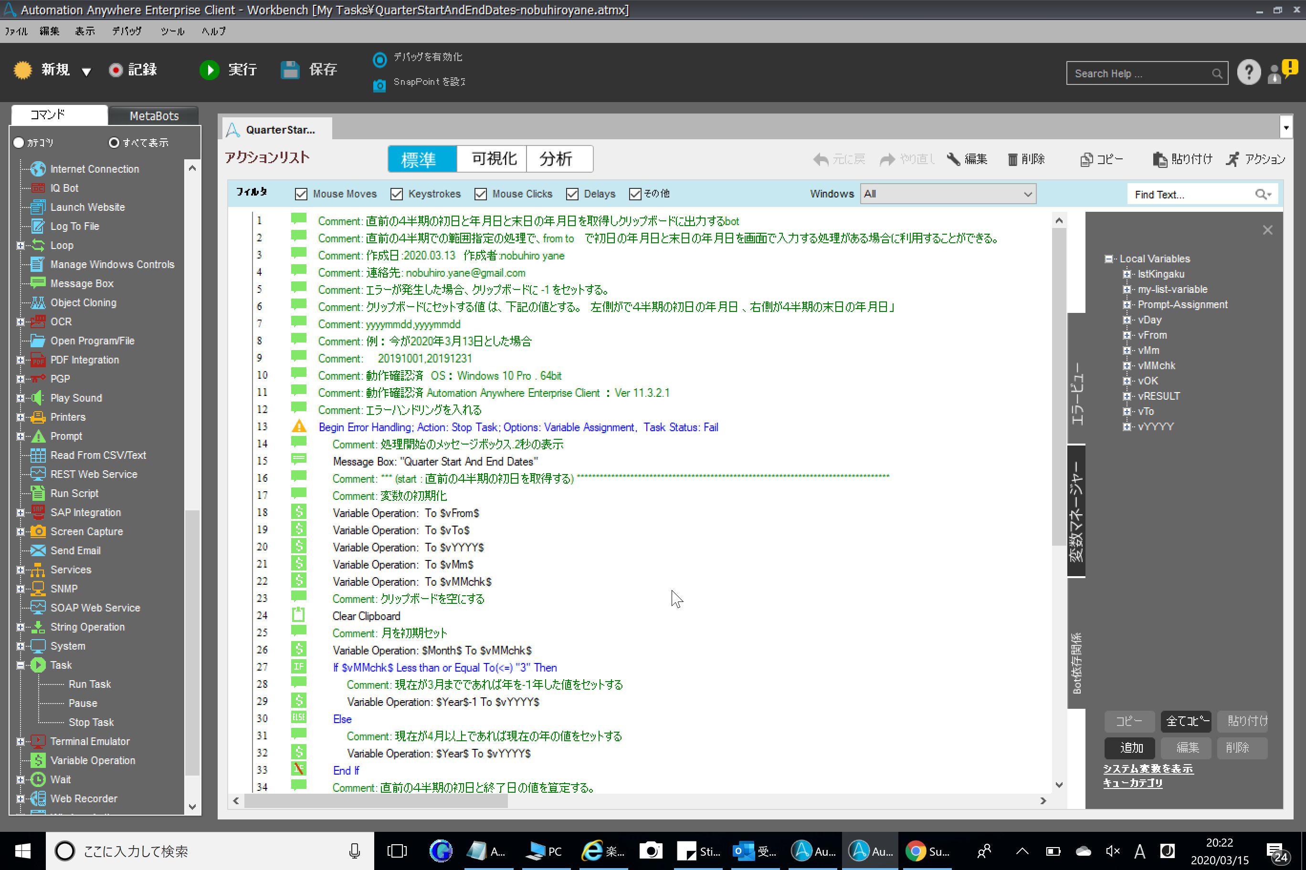Open the help question mark icon
Viewport: 1306px width, 870px height.
pos(1248,72)
